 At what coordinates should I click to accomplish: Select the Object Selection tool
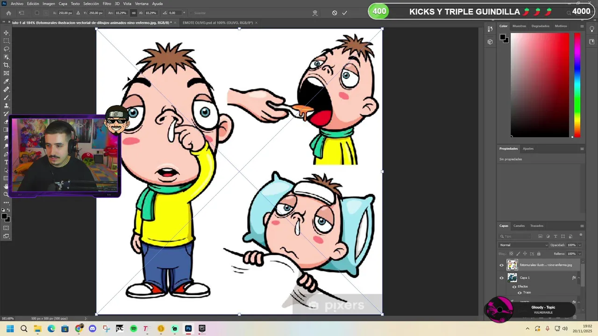7,57
